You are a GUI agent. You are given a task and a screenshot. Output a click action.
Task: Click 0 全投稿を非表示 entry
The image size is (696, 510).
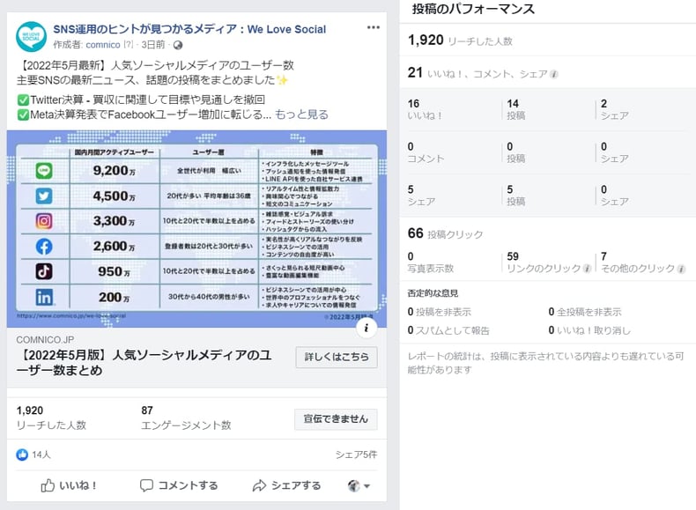585,312
